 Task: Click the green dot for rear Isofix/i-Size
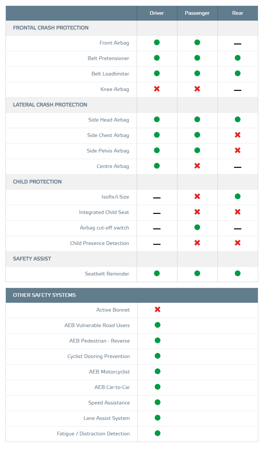(x=238, y=196)
